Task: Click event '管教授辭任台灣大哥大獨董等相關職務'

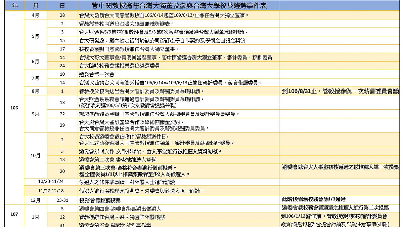Action: coord(122,217)
